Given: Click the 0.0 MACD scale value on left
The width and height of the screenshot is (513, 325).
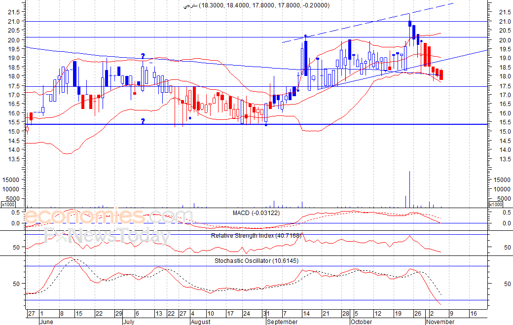Looking at the screenshot, I should click(15, 223).
